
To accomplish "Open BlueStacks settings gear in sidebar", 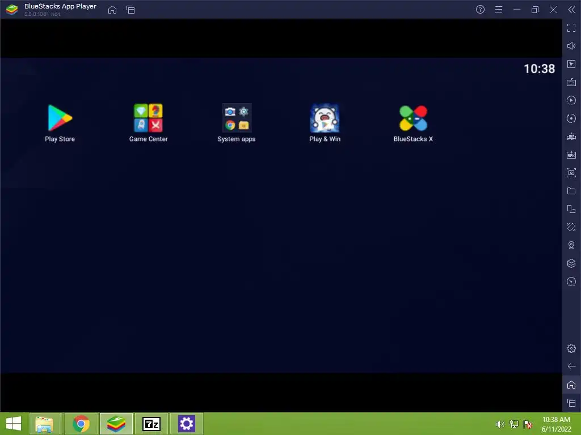I will [x=571, y=348].
